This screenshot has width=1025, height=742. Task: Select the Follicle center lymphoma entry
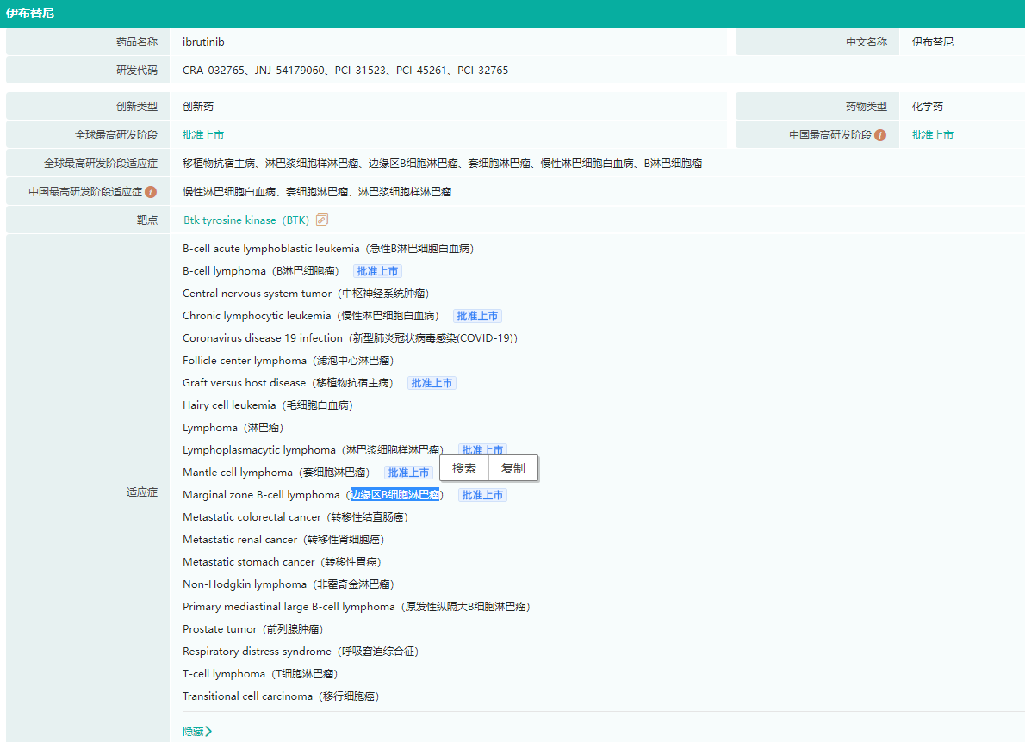tap(289, 361)
